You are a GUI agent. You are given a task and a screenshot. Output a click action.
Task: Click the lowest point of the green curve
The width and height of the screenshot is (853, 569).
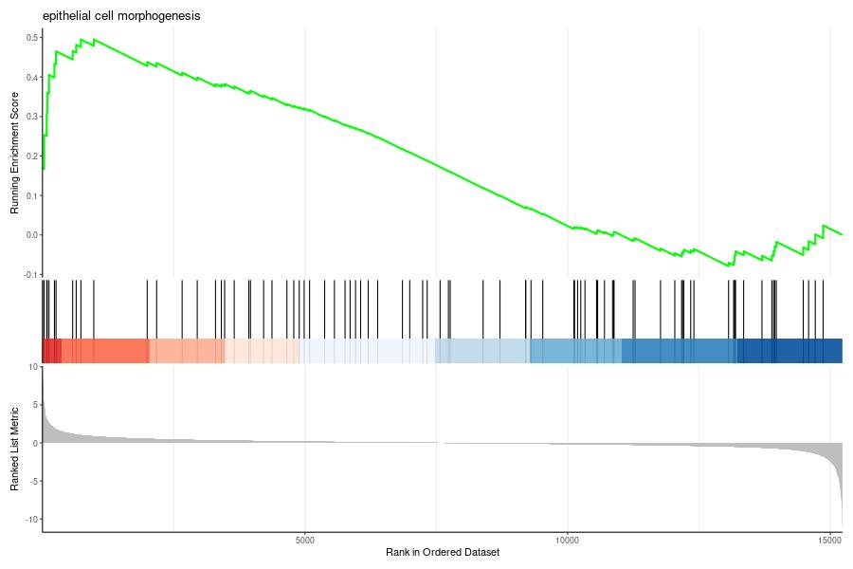click(730, 266)
